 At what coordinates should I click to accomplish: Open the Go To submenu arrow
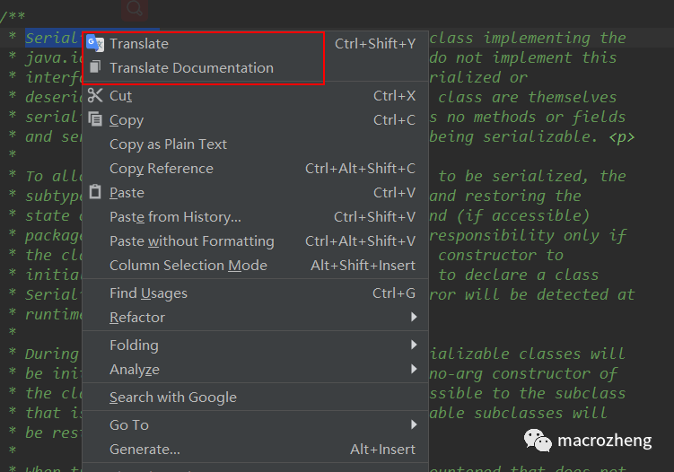click(x=414, y=425)
